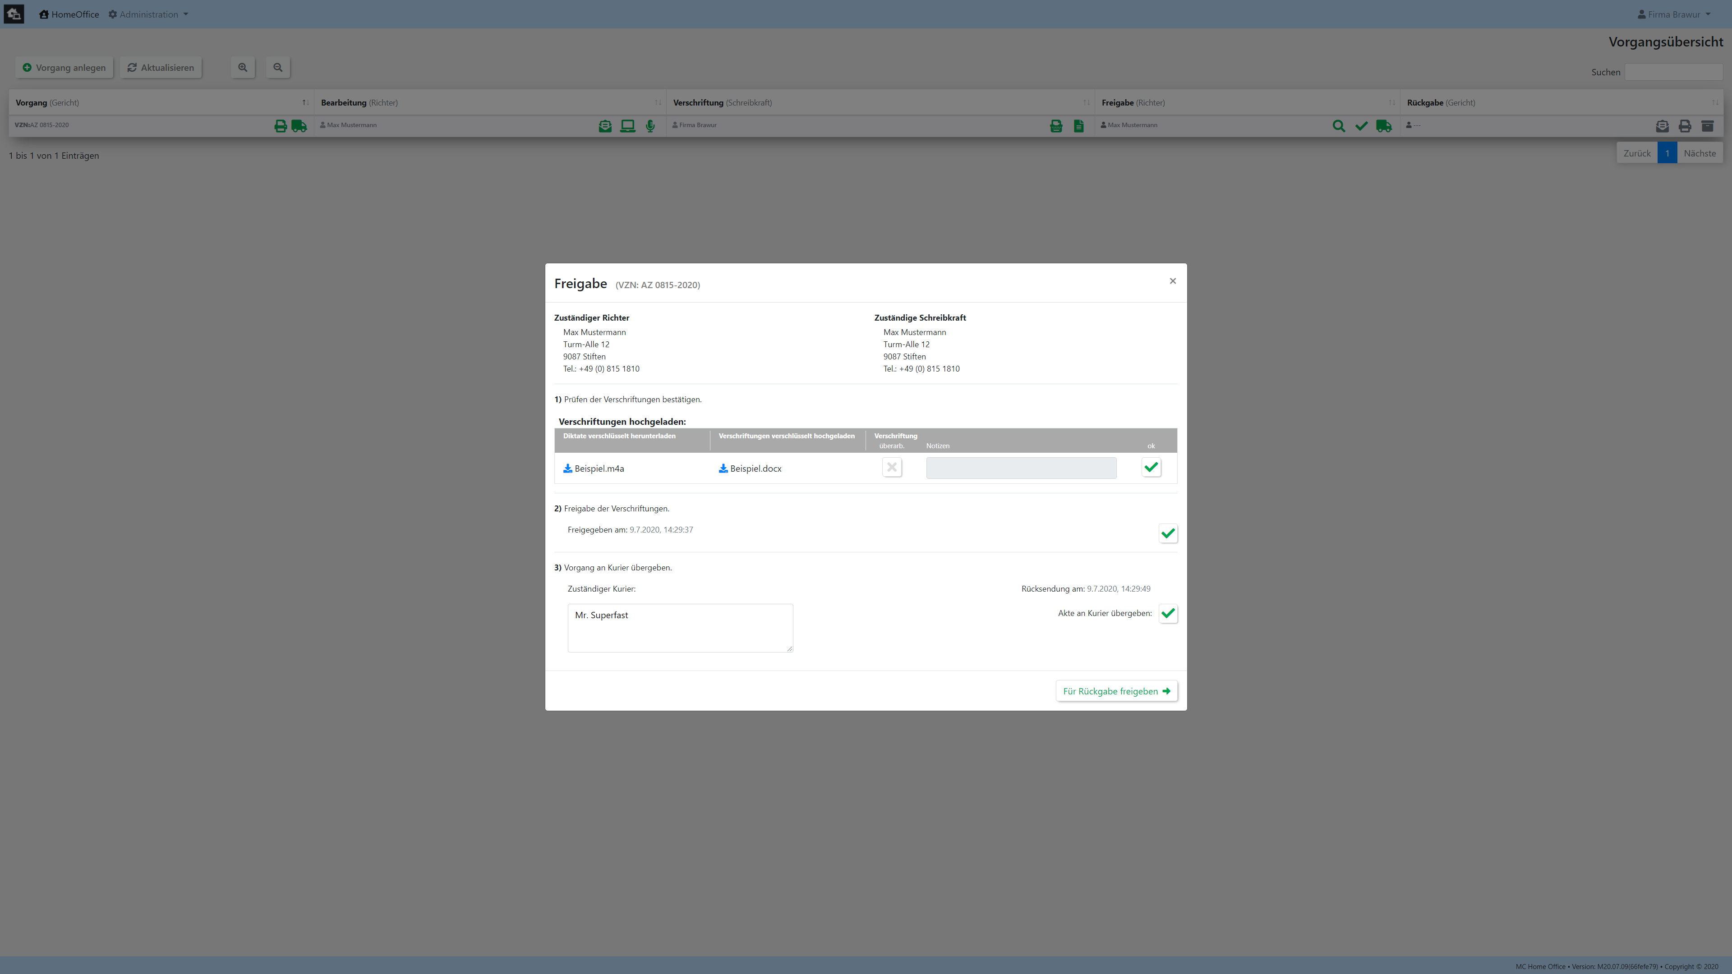The image size is (1732, 974).
Task: Click into the Notizen field for Beispiel.docx
Action: tap(1021, 468)
